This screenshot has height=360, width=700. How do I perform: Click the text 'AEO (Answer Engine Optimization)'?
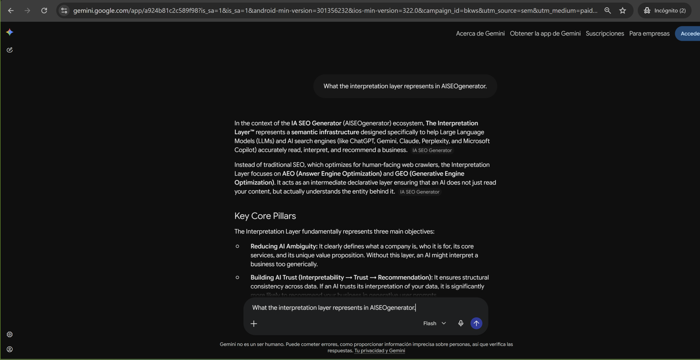click(332, 174)
